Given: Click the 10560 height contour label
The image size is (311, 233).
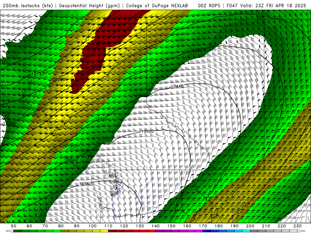Looking at the screenshot, I should [x=85, y=184].
